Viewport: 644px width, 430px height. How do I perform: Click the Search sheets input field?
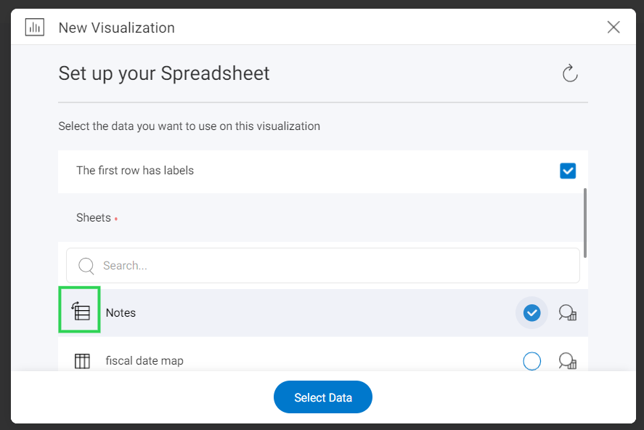point(323,265)
